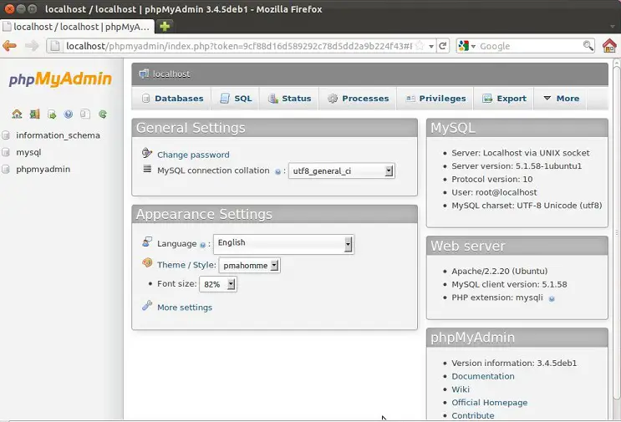The image size is (621, 422).
Task: Click help icon after PHP extension mysqli
Action: point(552,299)
